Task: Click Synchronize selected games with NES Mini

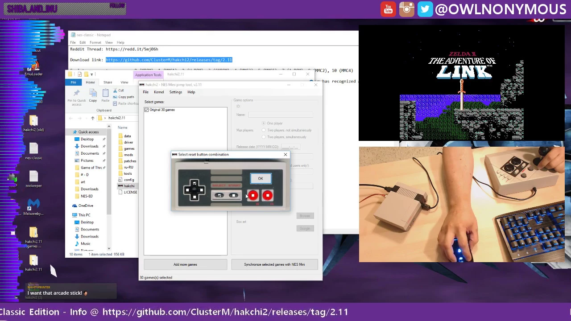Action: [274, 264]
